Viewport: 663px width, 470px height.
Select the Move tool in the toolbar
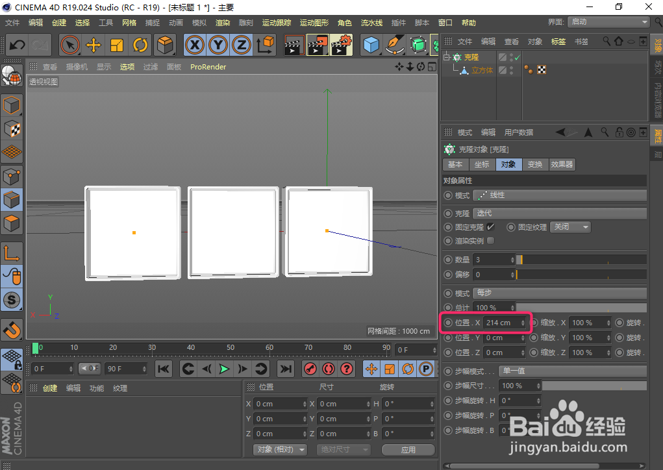tap(93, 45)
